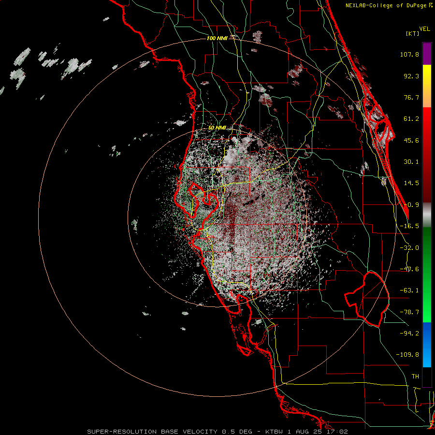Viewport: 435px width, 435px height.
Task: Select the -32.0 scale value
Action: point(409,248)
